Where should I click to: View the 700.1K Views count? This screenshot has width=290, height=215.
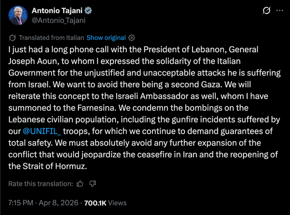pyautogui.click(x=105, y=203)
